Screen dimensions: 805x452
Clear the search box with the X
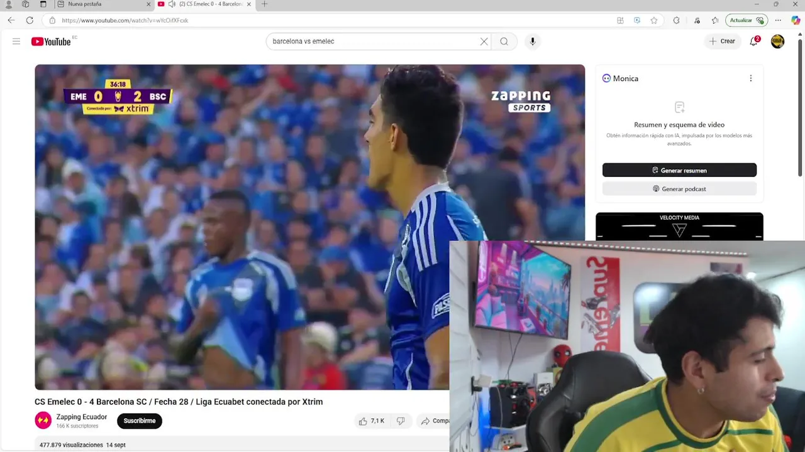(x=484, y=41)
